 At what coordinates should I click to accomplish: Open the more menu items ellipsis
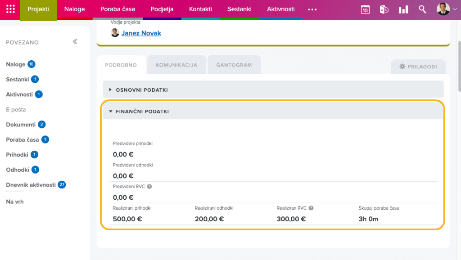[312, 9]
